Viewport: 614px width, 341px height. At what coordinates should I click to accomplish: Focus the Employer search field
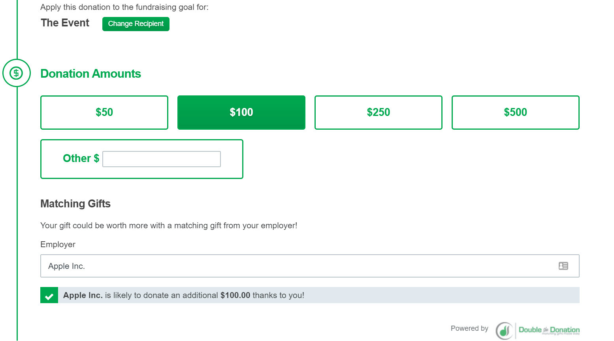[x=310, y=266]
